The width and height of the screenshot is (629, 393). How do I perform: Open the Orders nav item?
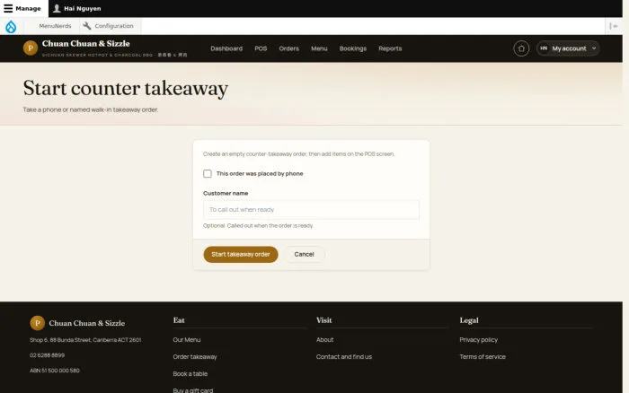click(288, 48)
